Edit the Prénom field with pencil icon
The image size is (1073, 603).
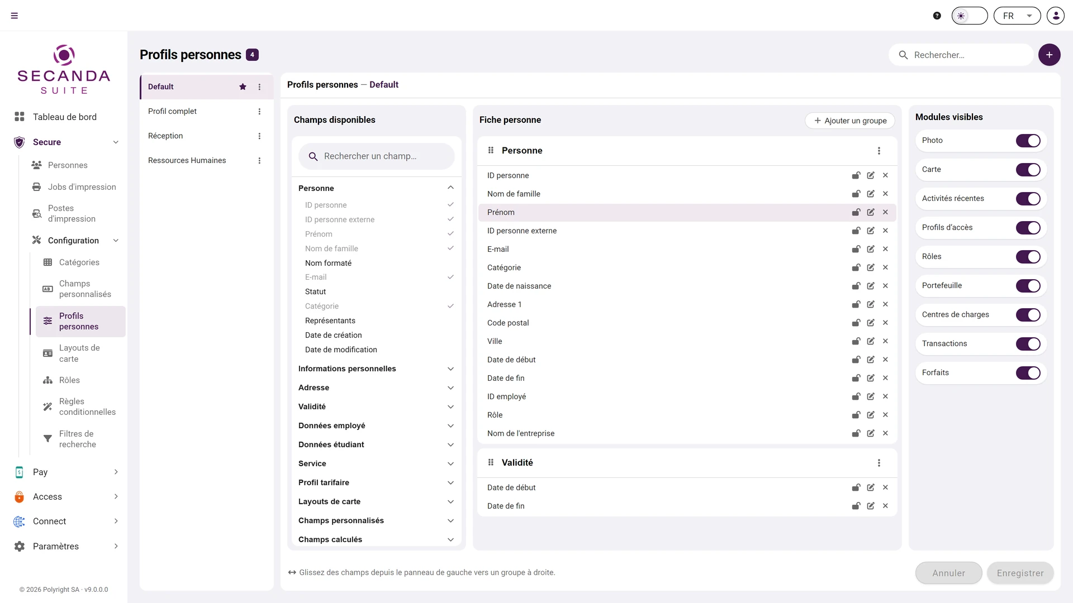871,212
